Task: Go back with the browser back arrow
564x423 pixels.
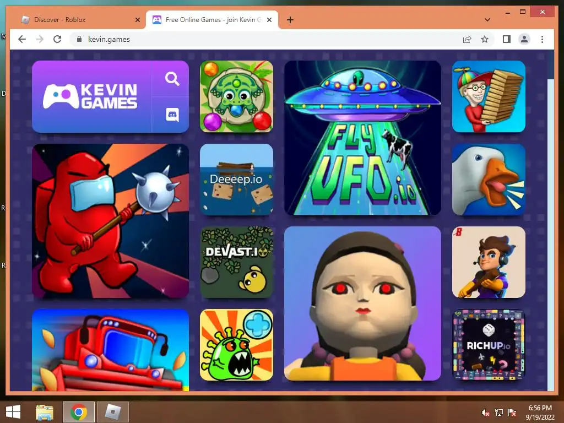Action: (x=22, y=39)
